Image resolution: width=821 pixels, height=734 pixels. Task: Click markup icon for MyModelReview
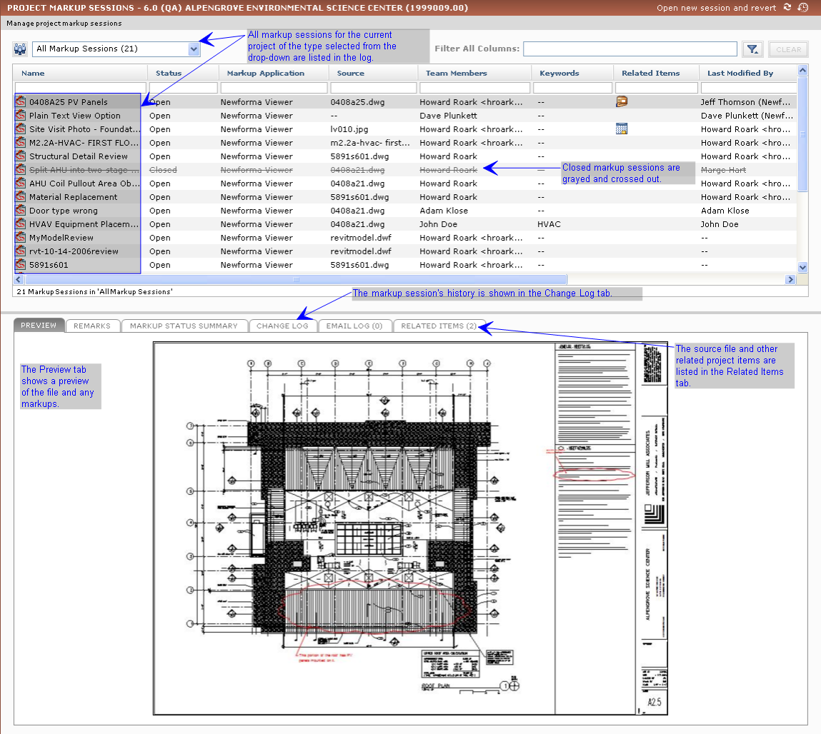click(21, 238)
